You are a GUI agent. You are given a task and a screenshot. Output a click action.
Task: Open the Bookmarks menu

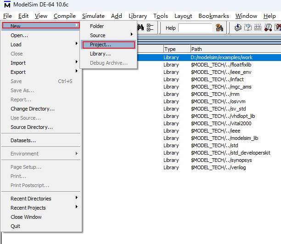pos(214,16)
